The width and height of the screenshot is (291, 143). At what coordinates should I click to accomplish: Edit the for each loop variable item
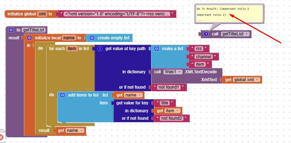[x=72, y=49]
